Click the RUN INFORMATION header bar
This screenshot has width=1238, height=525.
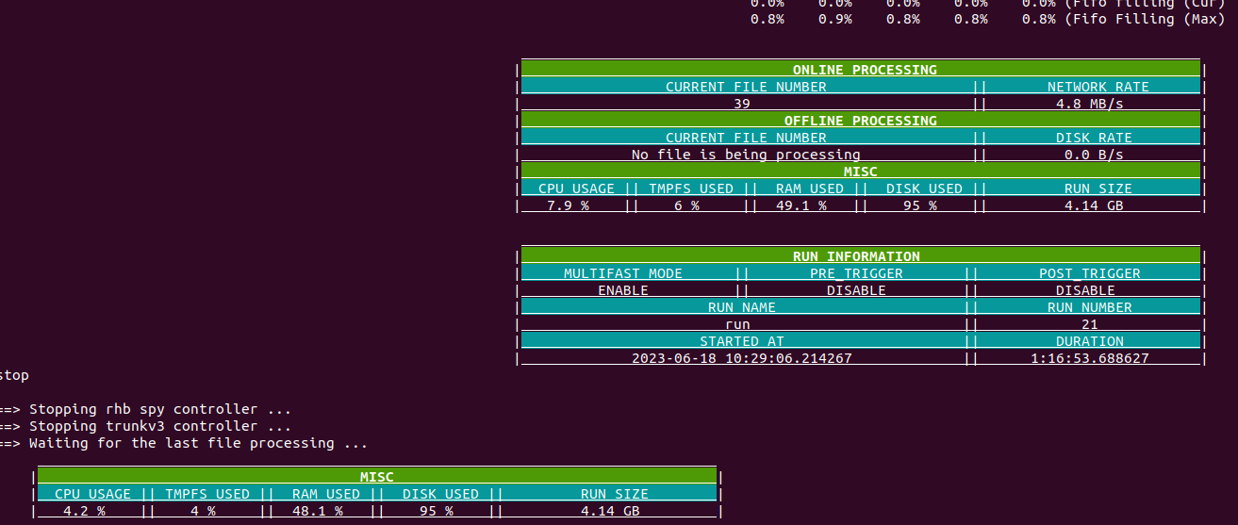click(855, 256)
